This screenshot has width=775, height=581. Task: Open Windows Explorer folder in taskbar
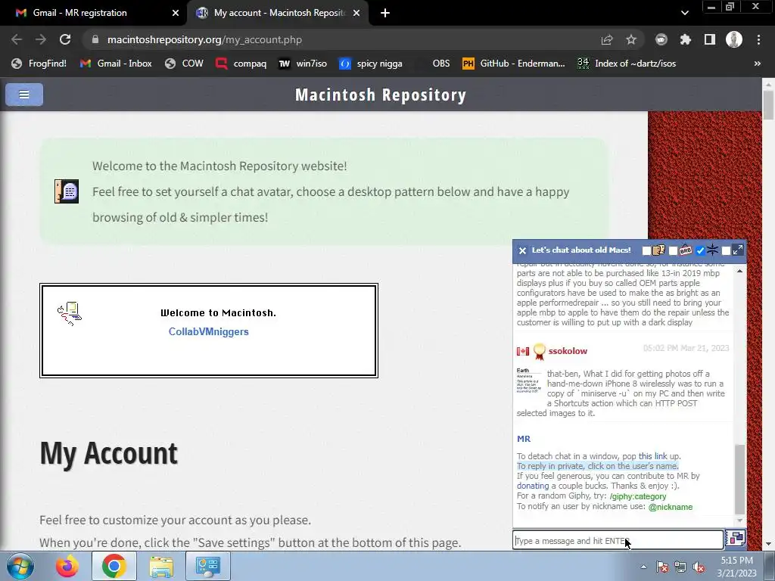[x=161, y=566]
